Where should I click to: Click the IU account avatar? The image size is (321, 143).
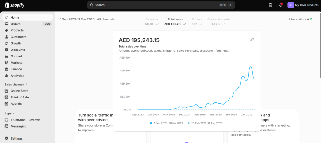coord(291,5)
